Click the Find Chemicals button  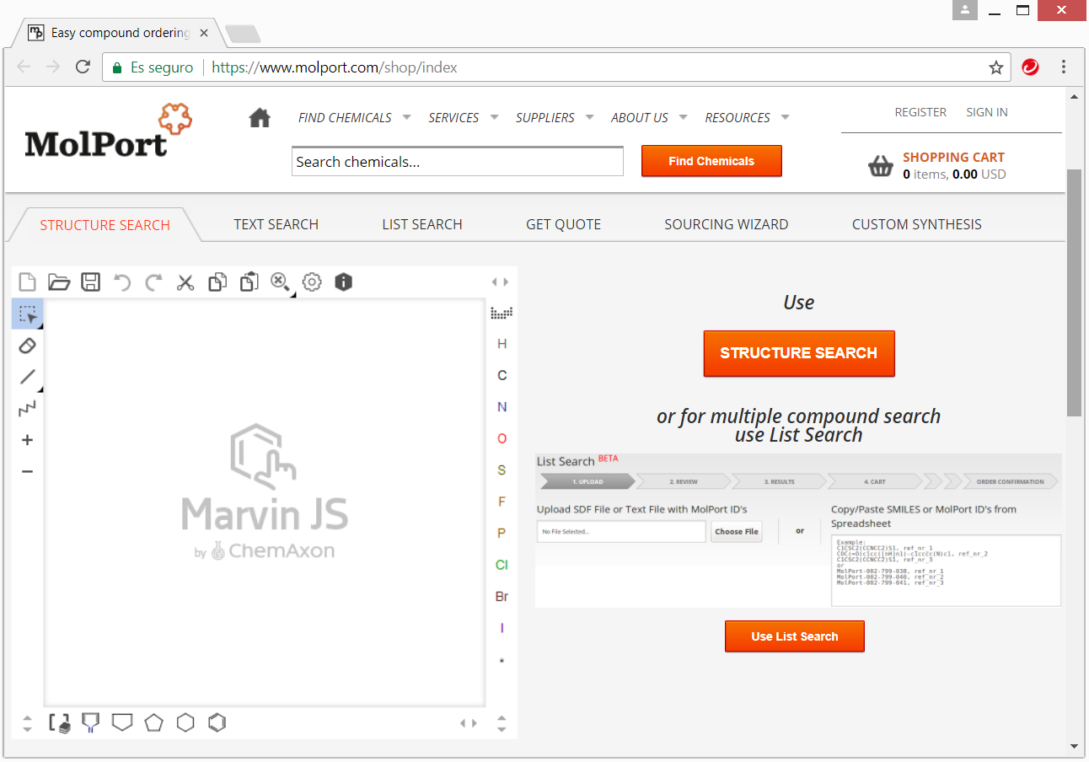pyautogui.click(x=711, y=161)
